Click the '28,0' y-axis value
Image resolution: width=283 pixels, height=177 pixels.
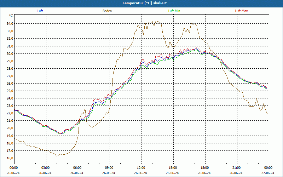click(x=10, y=68)
